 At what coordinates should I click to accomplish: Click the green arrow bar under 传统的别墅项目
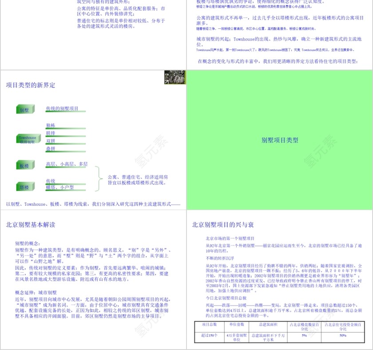tap(66, 111)
